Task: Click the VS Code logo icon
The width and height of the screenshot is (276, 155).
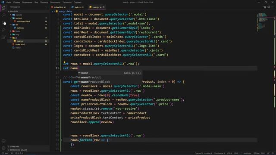Action: point(3,2)
